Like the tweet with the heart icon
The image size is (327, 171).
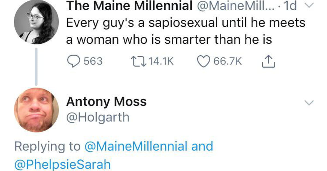[204, 61]
